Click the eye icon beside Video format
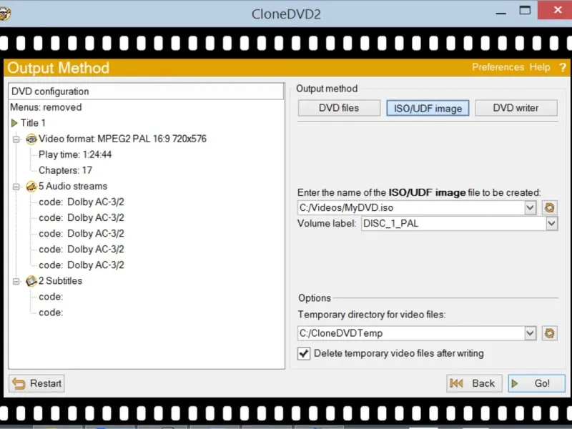572x429 pixels. (31, 139)
